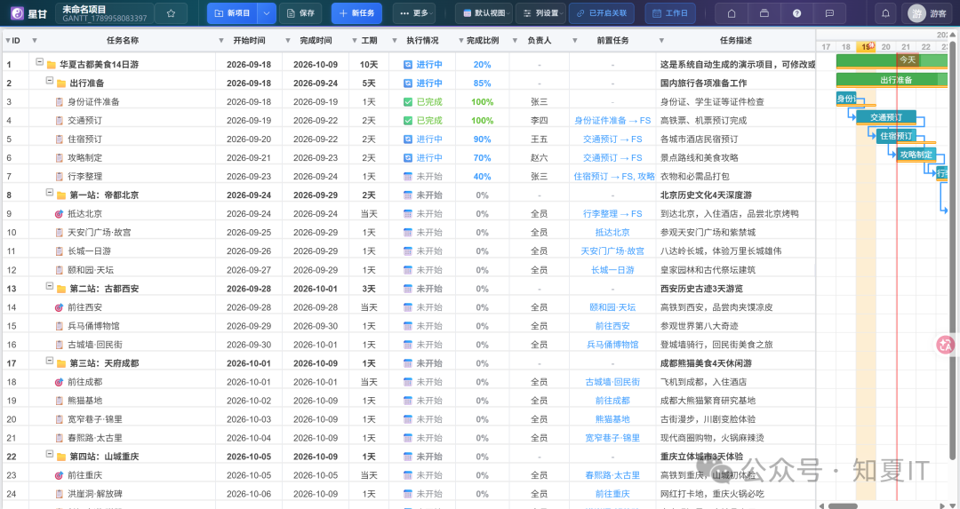Click the milestone icon for 前往西安
The height and width of the screenshot is (509, 960).
(x=59, y=307)
